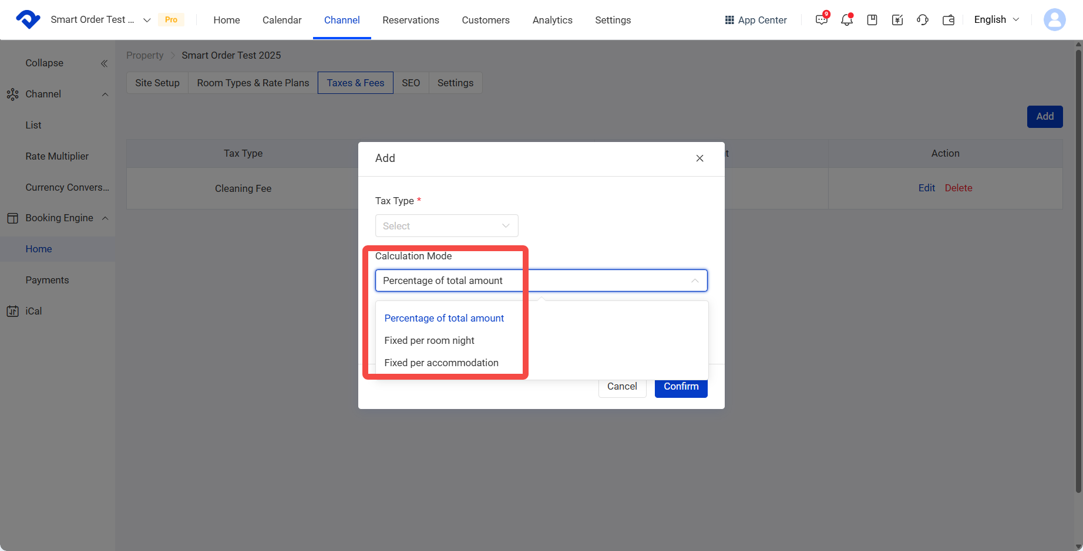Open the notifications bell icon

tap(846, 20)
